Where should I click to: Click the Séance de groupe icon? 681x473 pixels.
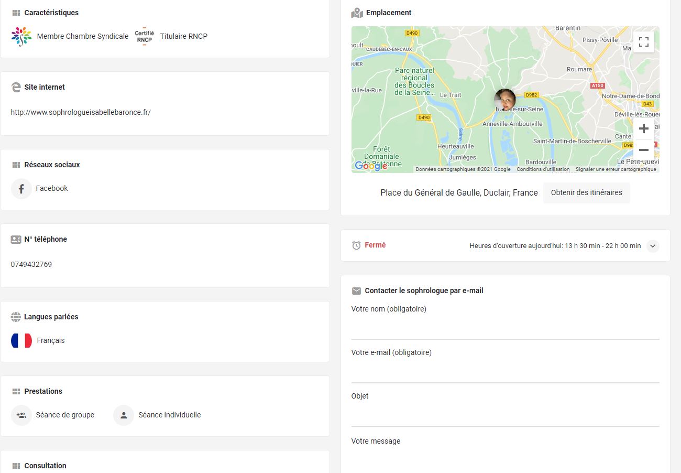[x=21, y=415]
